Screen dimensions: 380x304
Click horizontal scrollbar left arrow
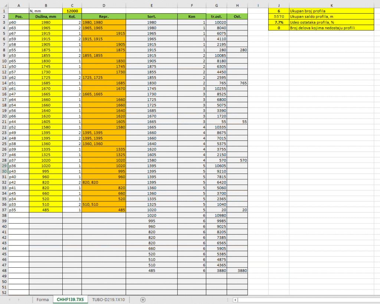click(x=235, y=300)
